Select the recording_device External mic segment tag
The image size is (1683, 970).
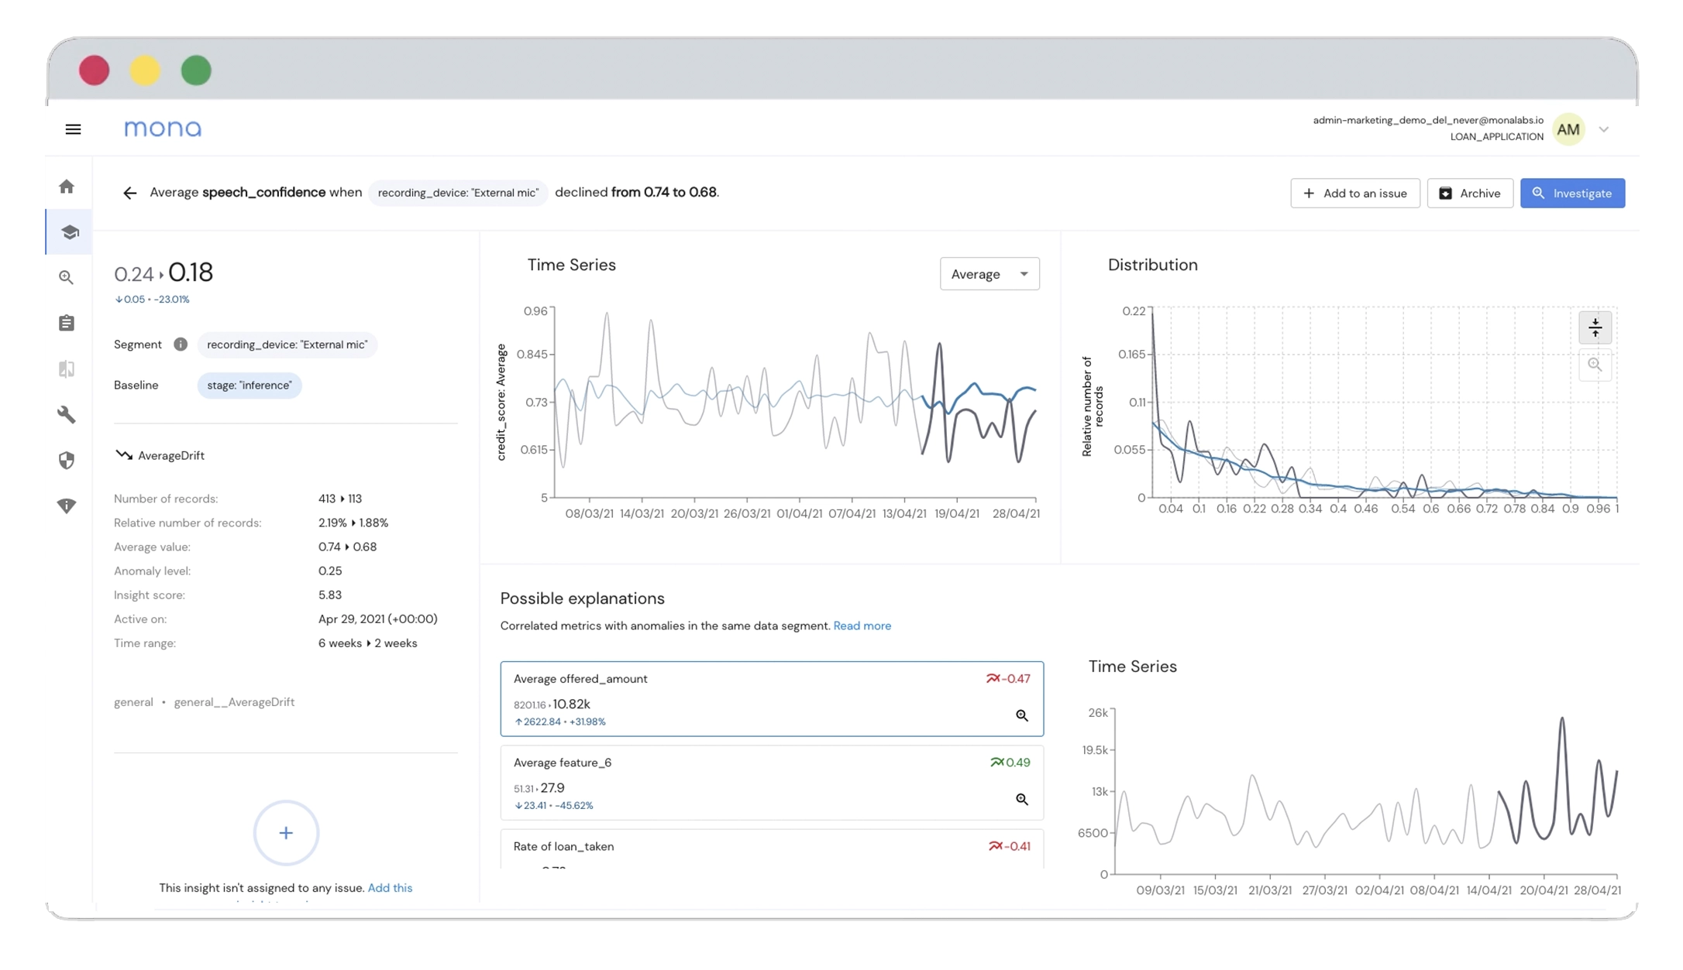coord(287,344)
